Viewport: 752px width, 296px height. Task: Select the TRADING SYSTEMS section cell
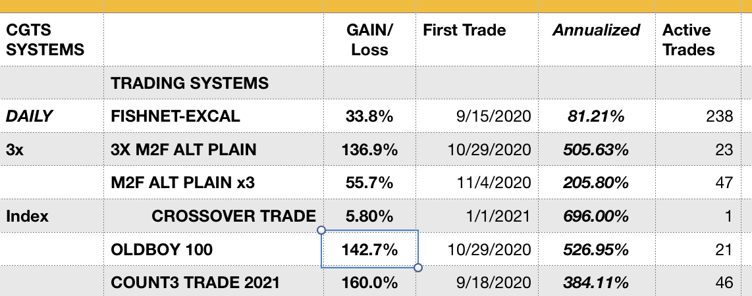point(190,83)
